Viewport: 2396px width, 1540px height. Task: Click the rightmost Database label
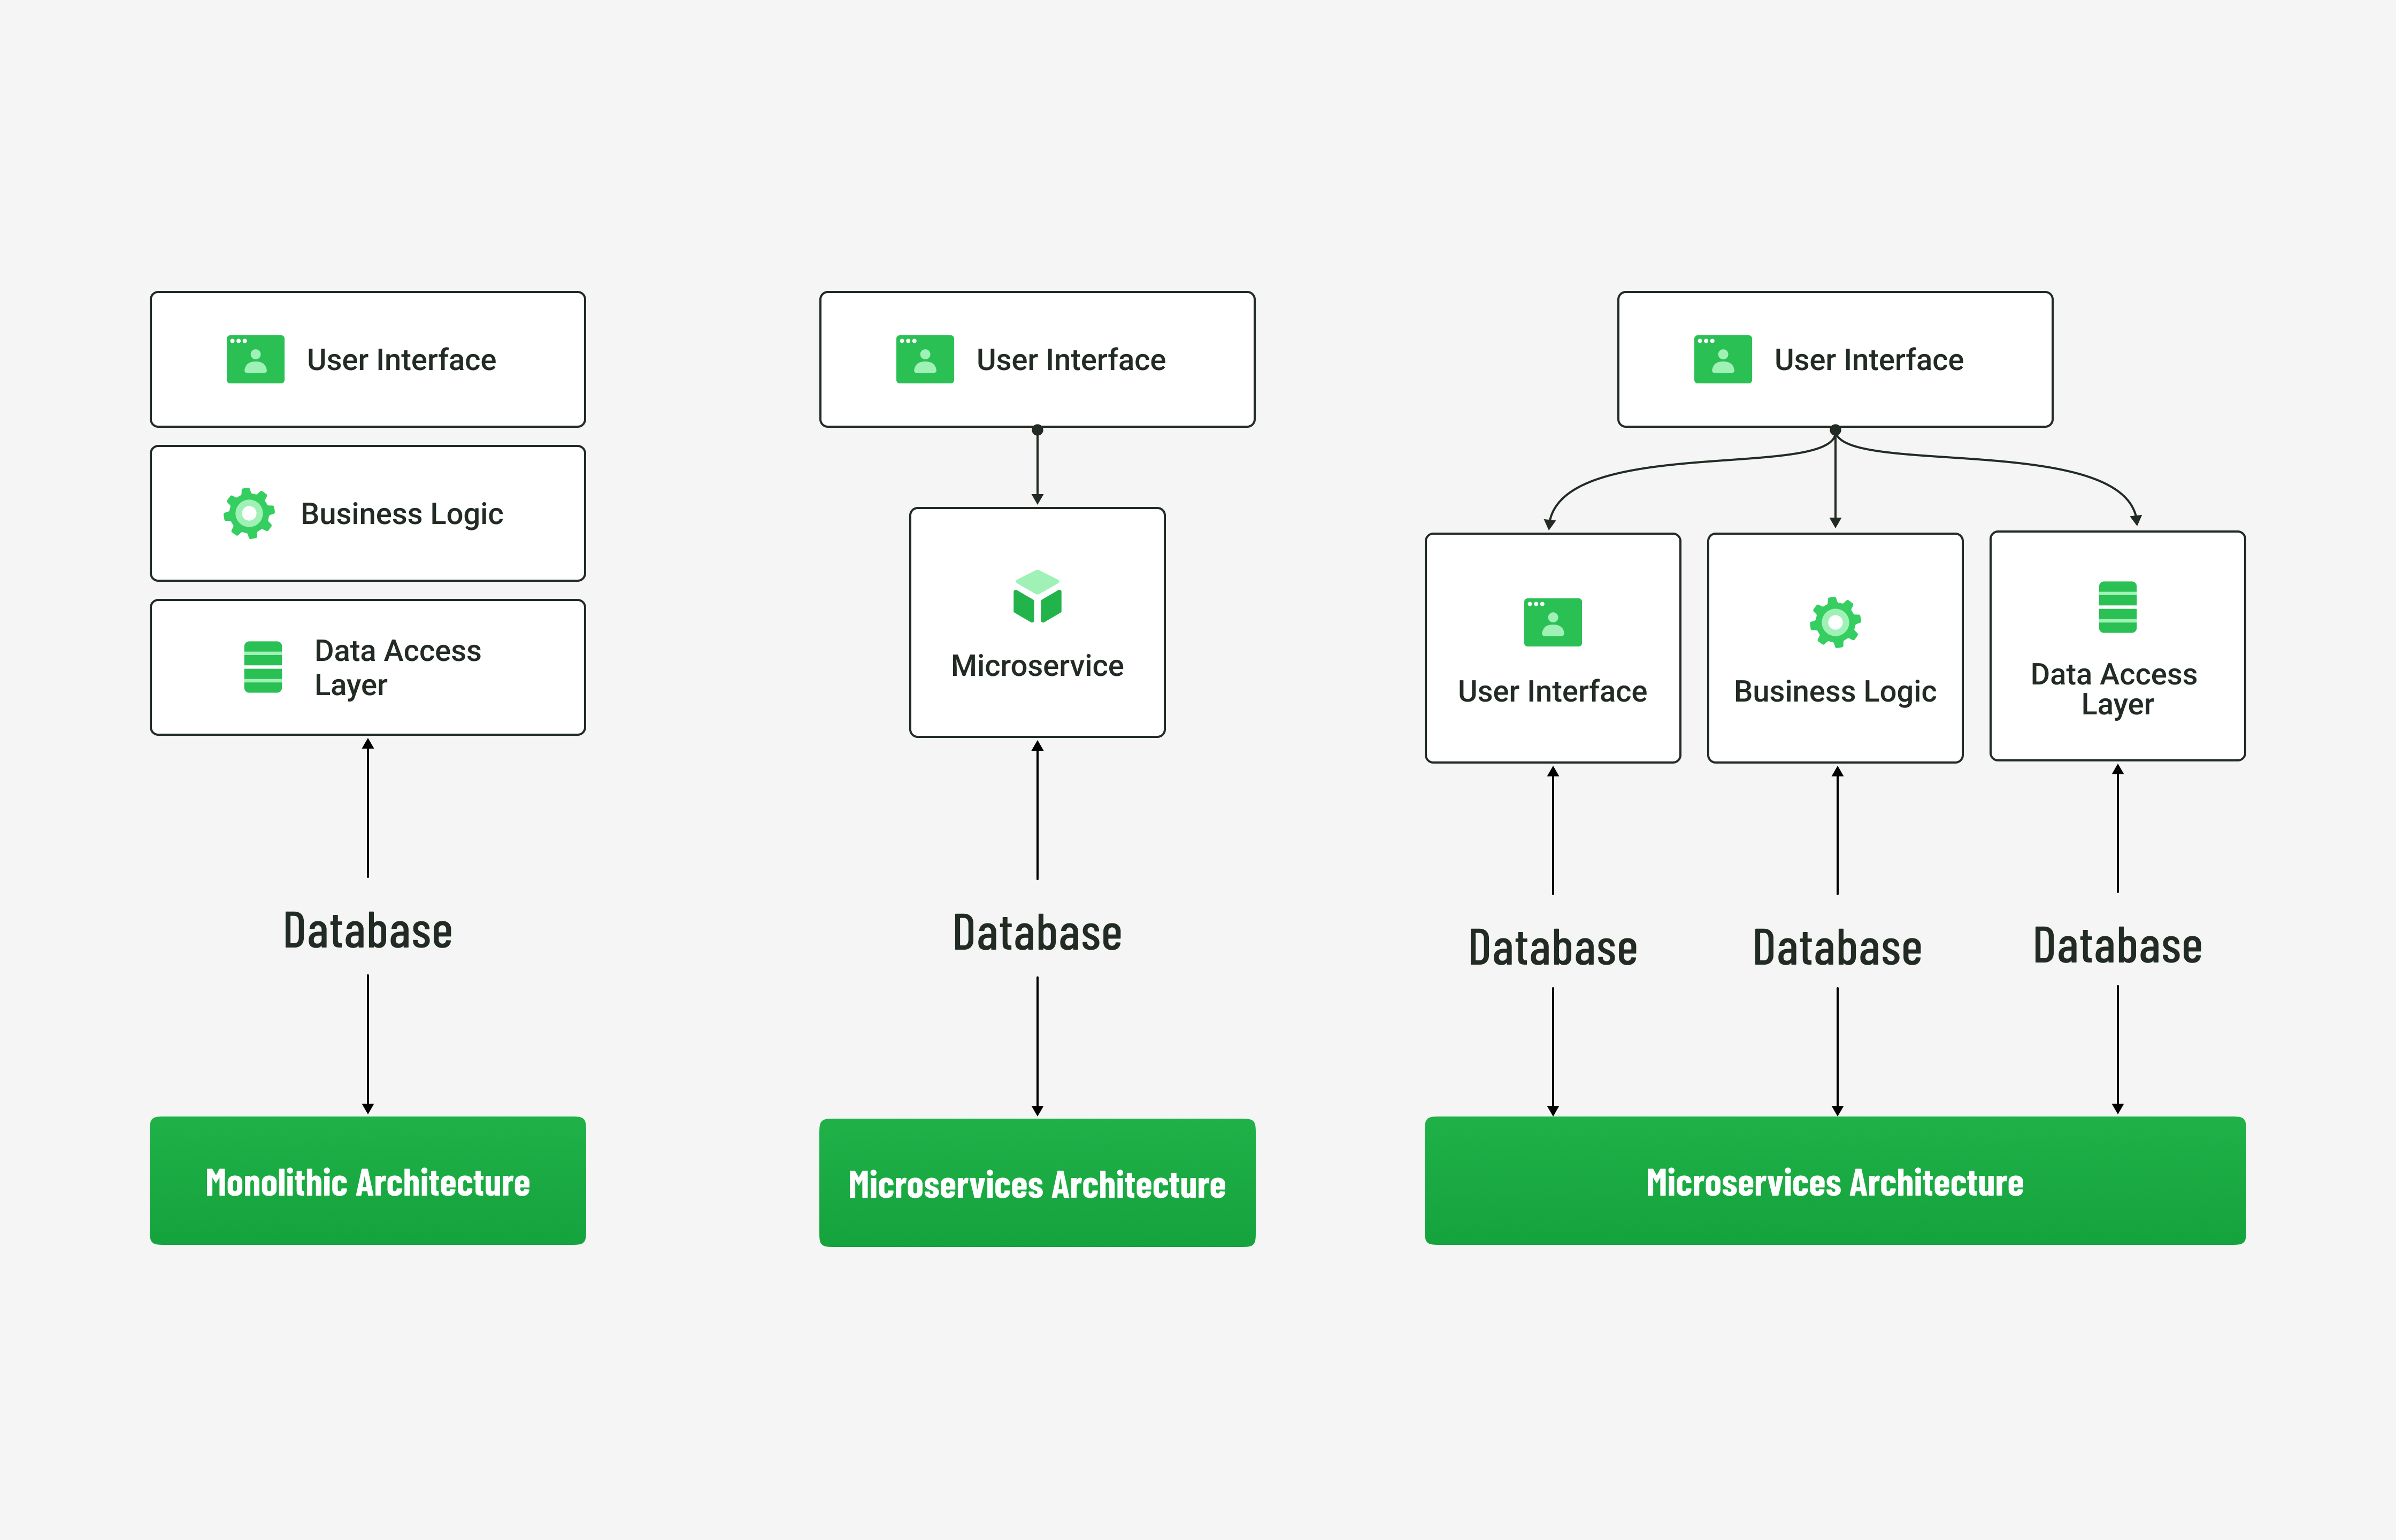point(2117,945)
